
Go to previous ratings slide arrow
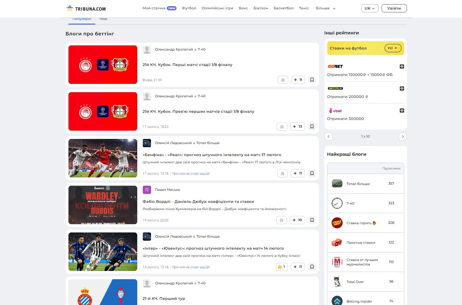click(x=329, y=137)
